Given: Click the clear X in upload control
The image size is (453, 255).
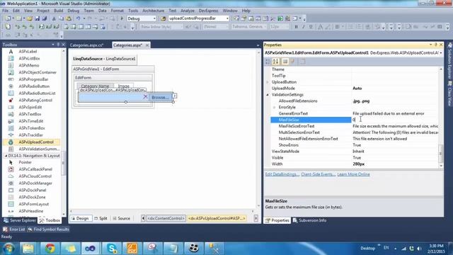Looking at the screenshot, I should click(145, 97).
